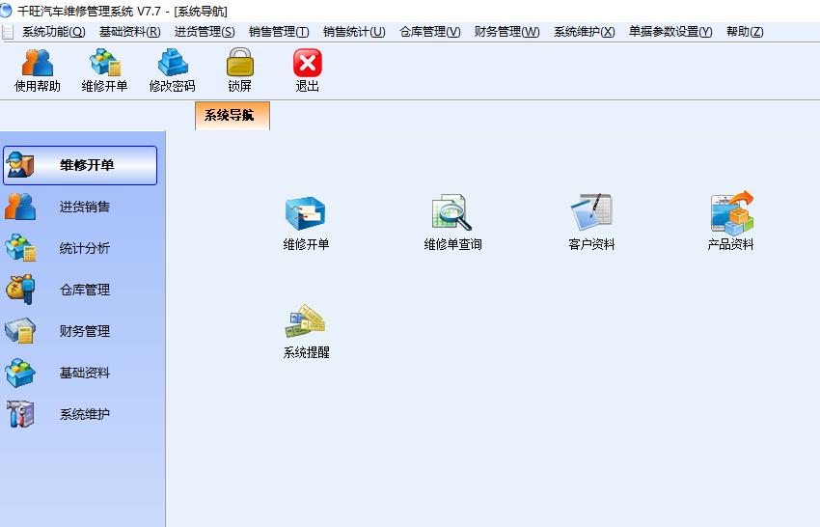The image size is (820, 527).
Task: Click the app logo in title bar
Action: 6,11
